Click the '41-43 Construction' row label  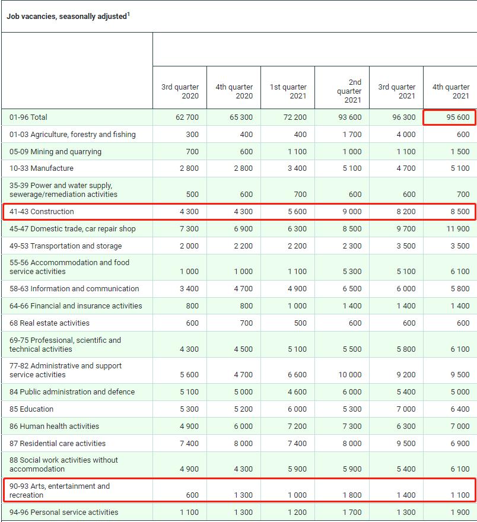pyautogui.click(x=42, y=211)
